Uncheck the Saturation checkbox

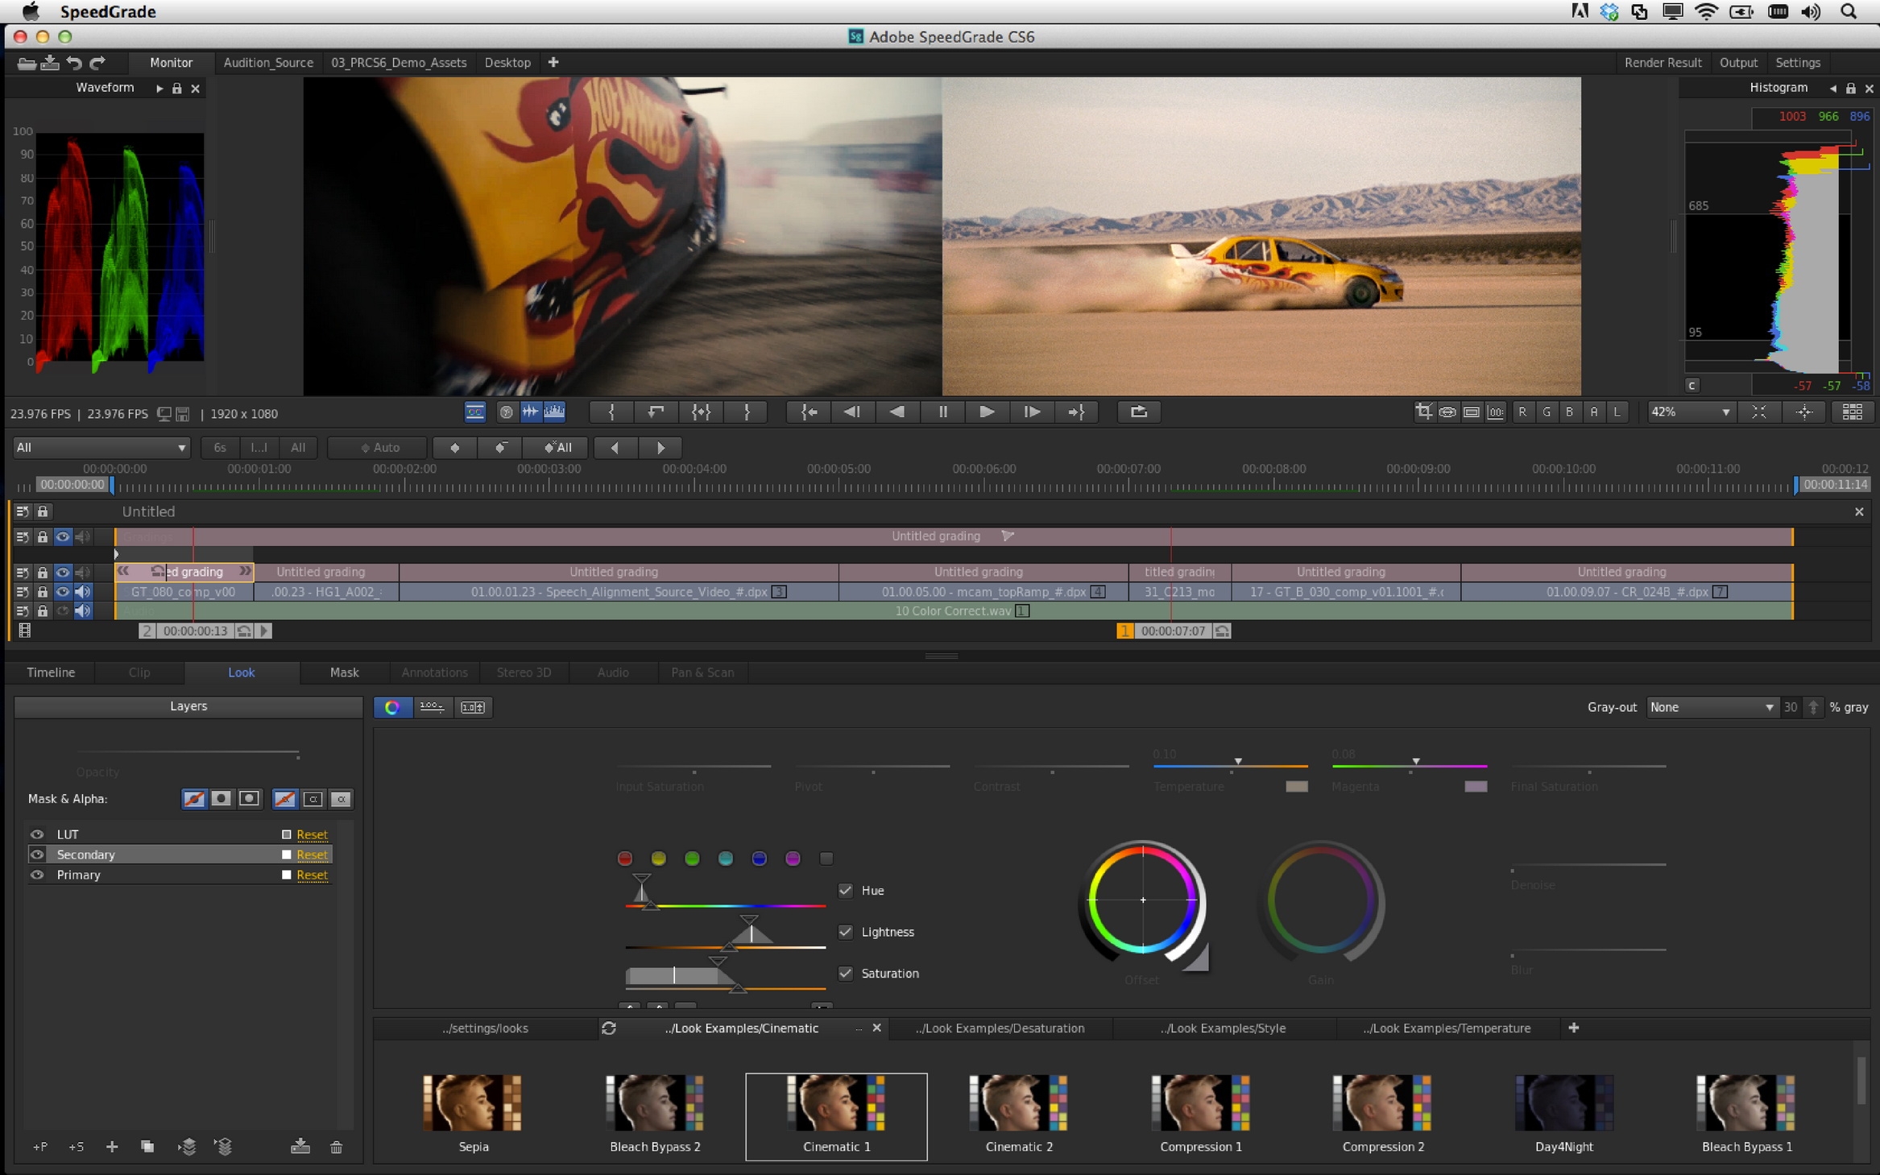coord(845,973)
